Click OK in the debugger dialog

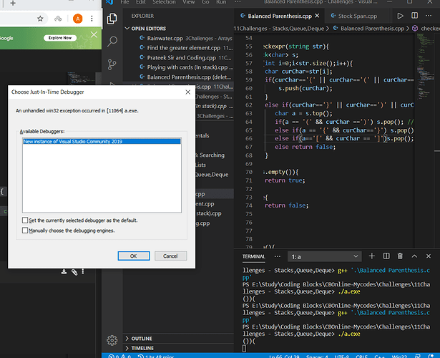(134, 256)
